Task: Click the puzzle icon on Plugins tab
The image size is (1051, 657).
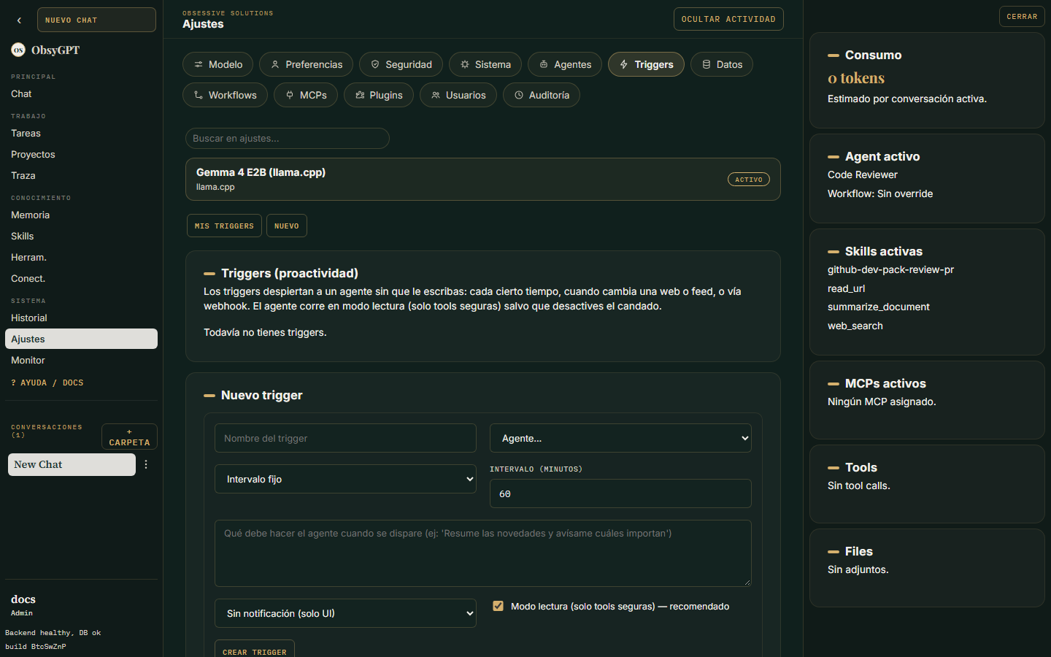Action: (x=360, y=95)
